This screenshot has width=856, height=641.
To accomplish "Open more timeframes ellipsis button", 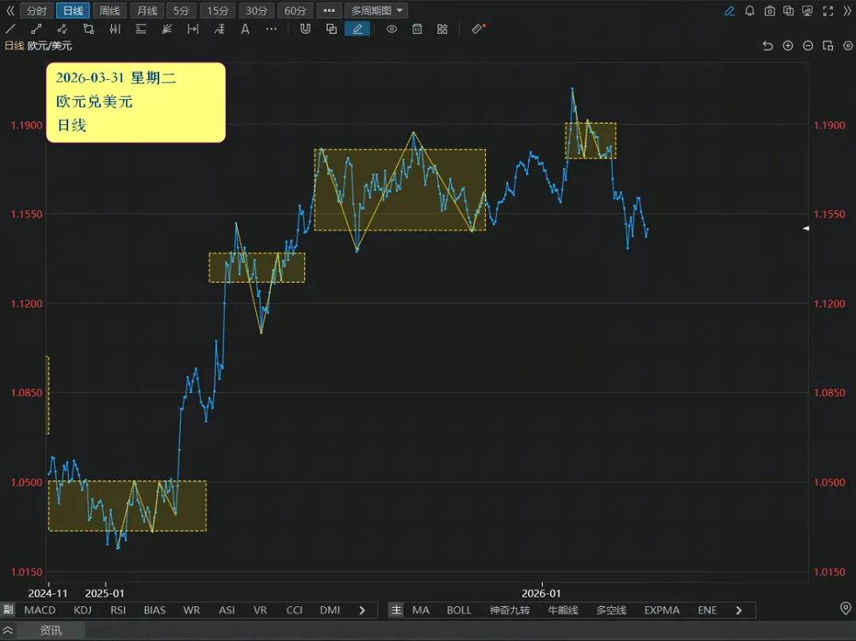I will (329, 11).
